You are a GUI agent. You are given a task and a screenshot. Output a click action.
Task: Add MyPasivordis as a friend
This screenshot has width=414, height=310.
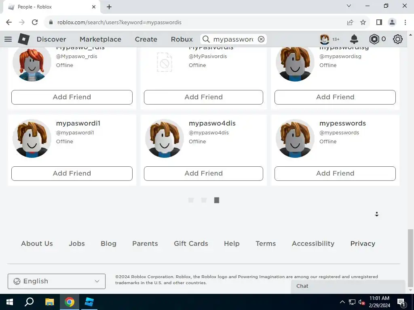[204, 97]
